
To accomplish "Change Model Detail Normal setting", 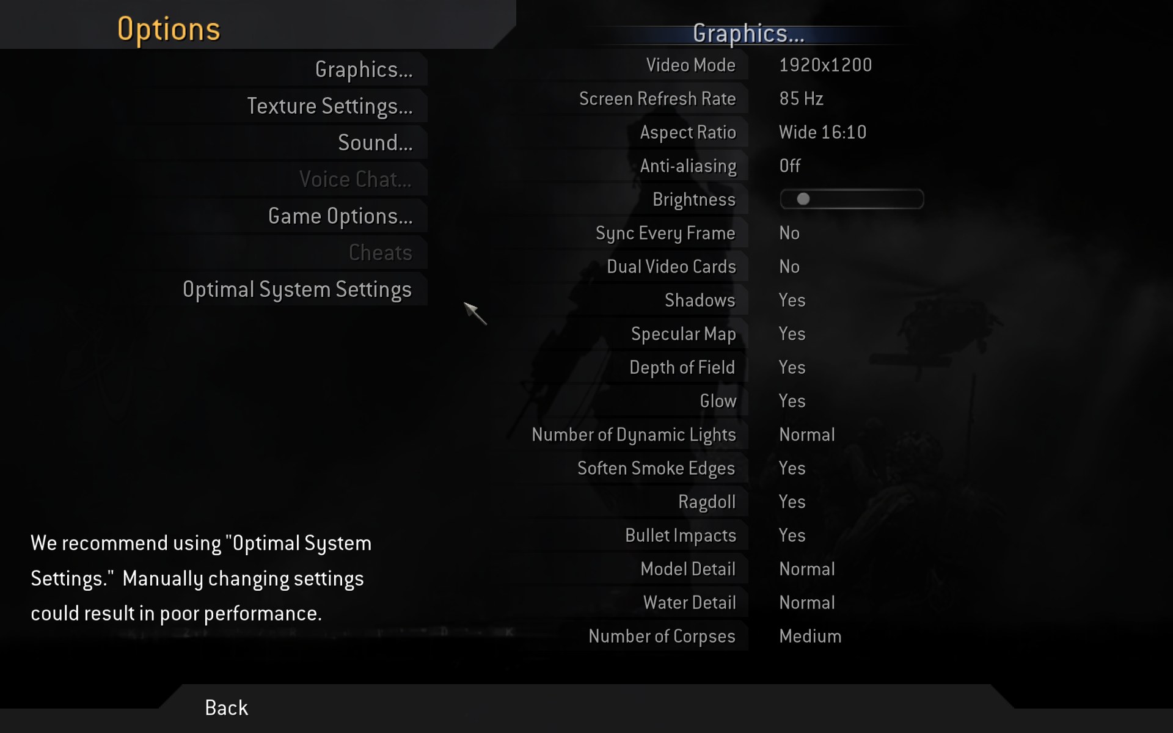I will click(806, 568).
